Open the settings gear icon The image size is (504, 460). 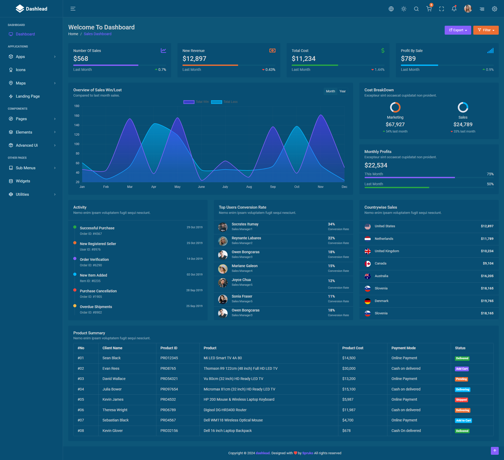click(x=495, y=9)
